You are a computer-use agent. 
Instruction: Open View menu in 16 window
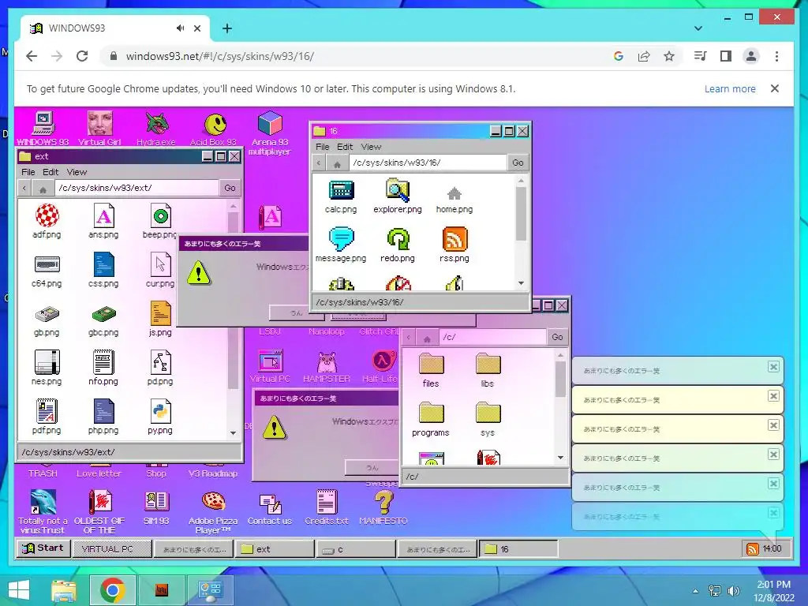click(x=371, y=147)
